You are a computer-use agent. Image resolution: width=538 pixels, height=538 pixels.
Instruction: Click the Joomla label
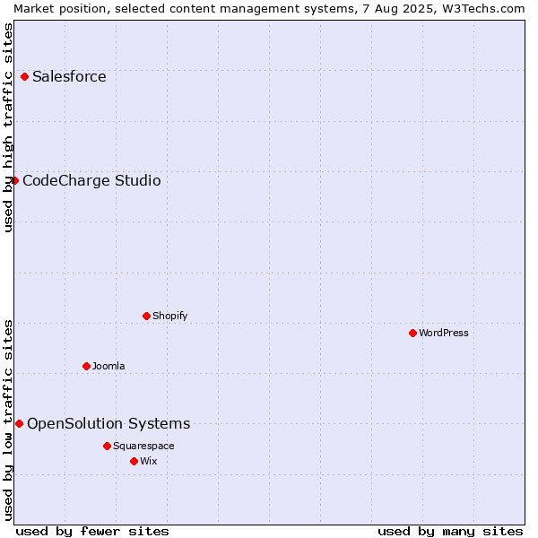pos(108,366)
